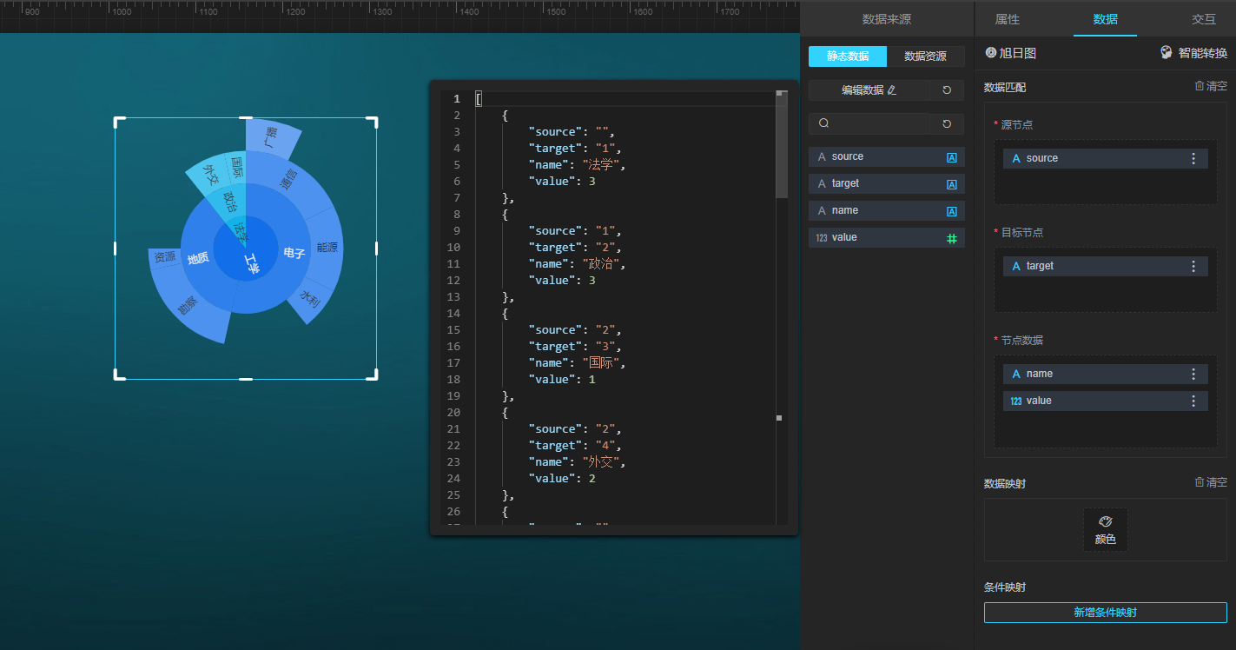
Task: Click the mapped source item under 源节点
Action: click(x=1106, y=158)
